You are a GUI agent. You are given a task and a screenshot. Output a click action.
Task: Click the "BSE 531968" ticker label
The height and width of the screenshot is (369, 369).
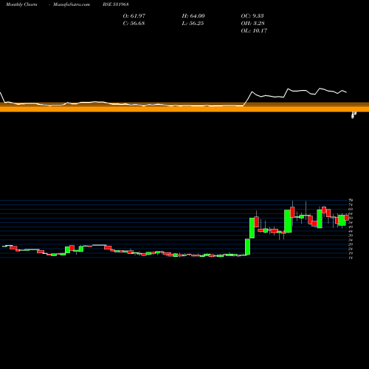[x=116, y=4]
